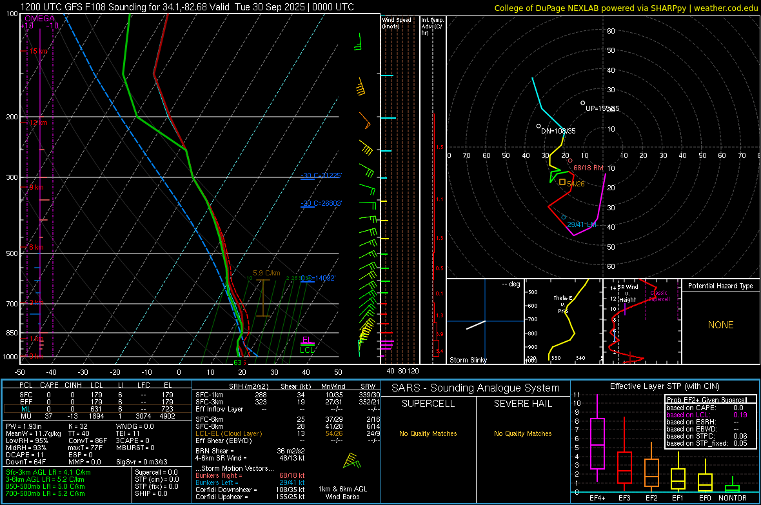The height and width of the screenshot is (505, 761).
Task: Click the green 'LCL' marker label
Action: (307, 350)
